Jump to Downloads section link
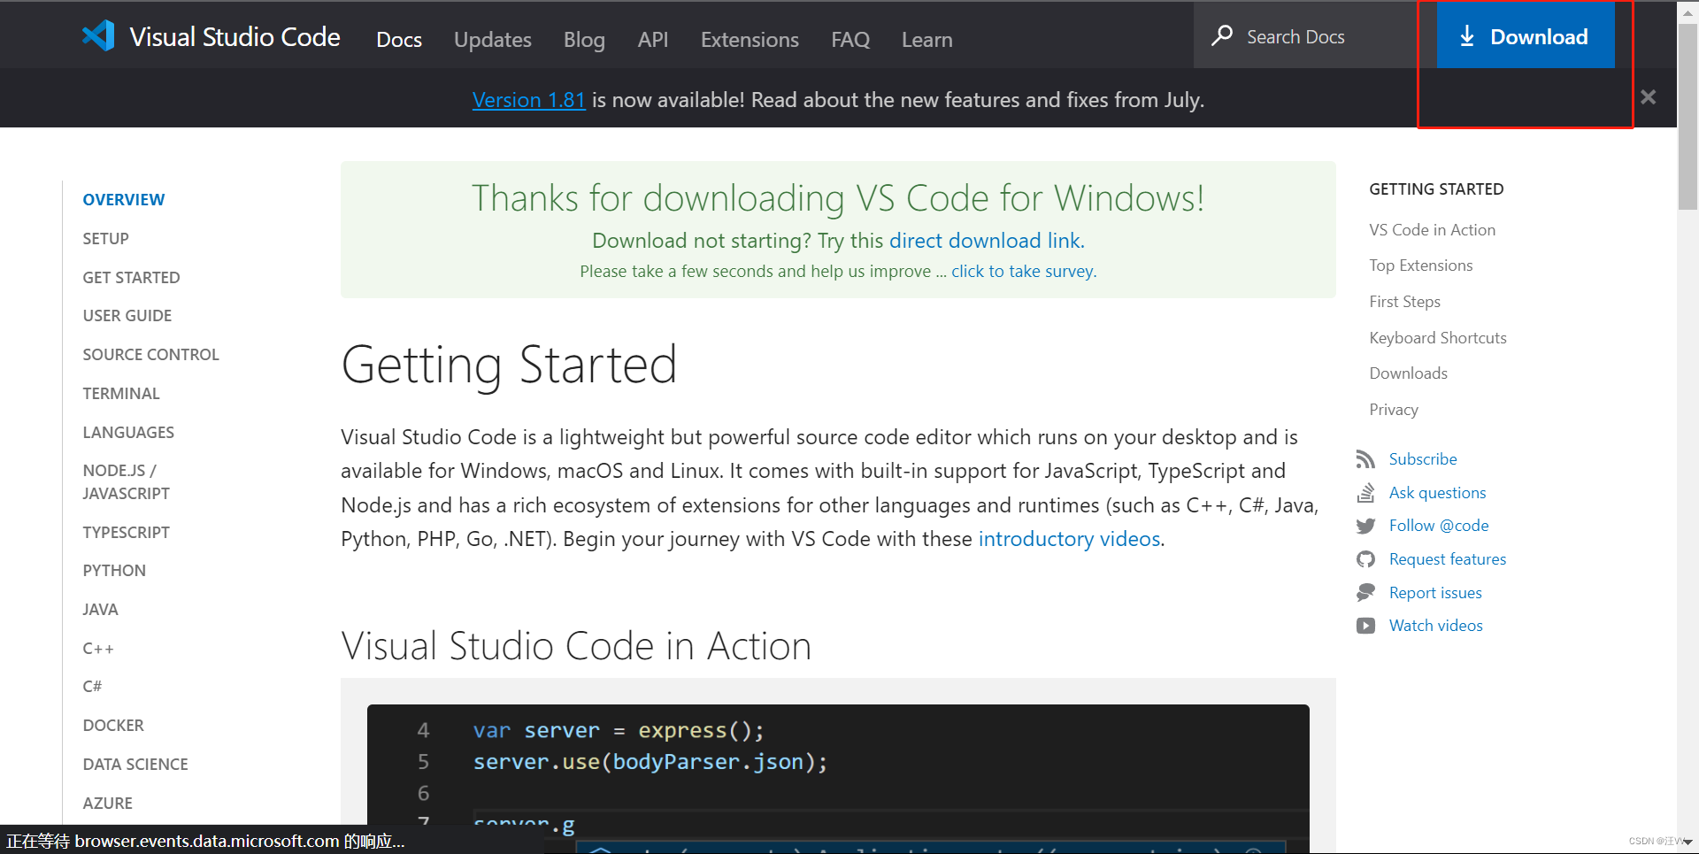Viewport: 1699px width, 854px height. (1408, 373)
